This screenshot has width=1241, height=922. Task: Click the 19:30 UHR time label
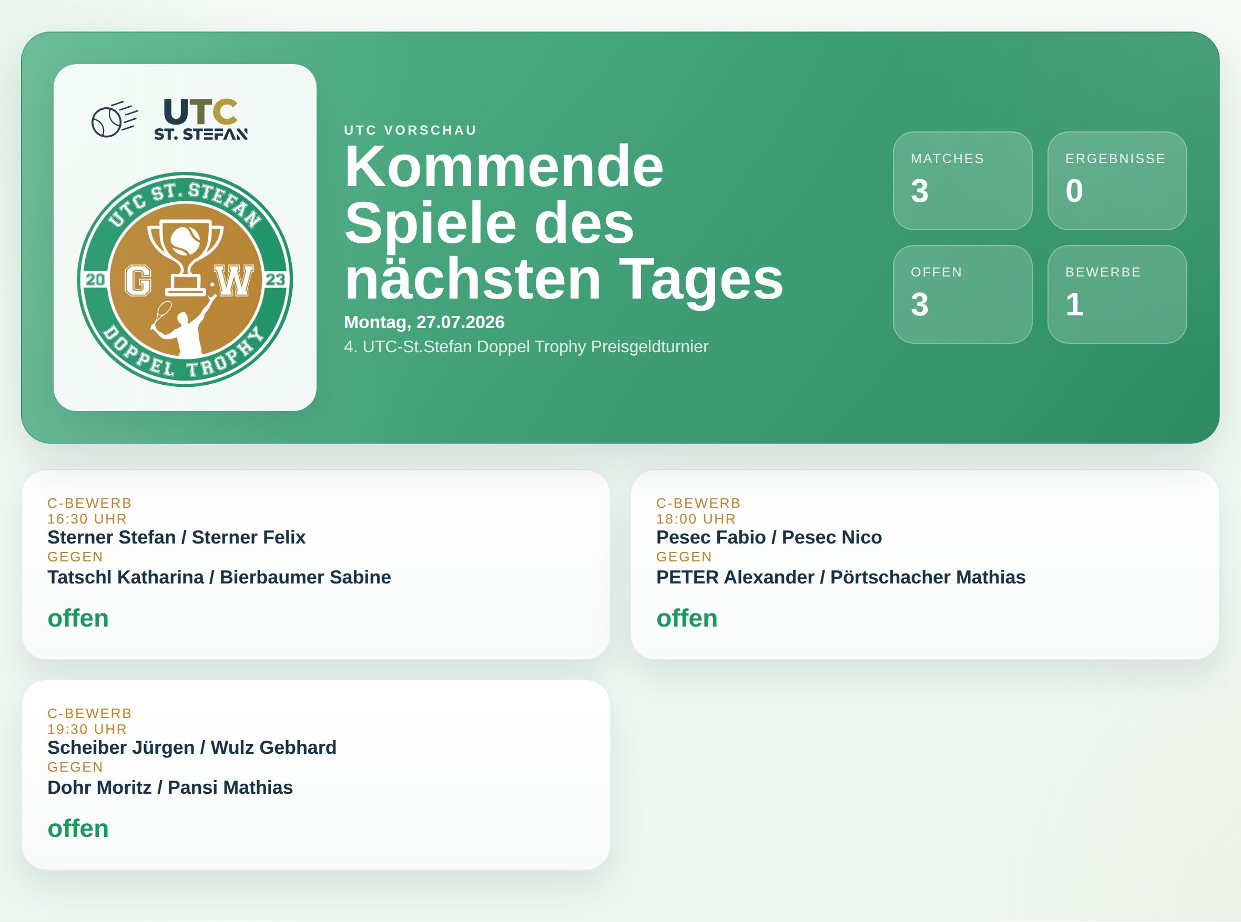pos(87,730)
